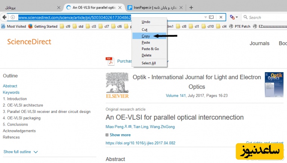Open the Journals link in header

pyautogui.click(x=259, y=43)
